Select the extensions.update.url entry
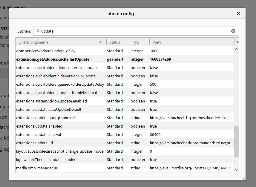The width and height of the screenshot is (256, 187). [x=35, y=143]
